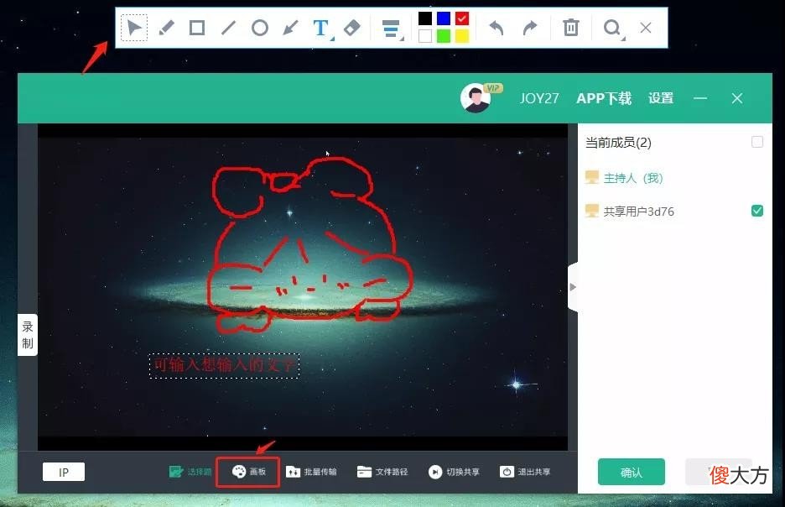This screenshot has height=507, width=785.
Task: Open the 画板 drawing board
Action: pos(248,472)
